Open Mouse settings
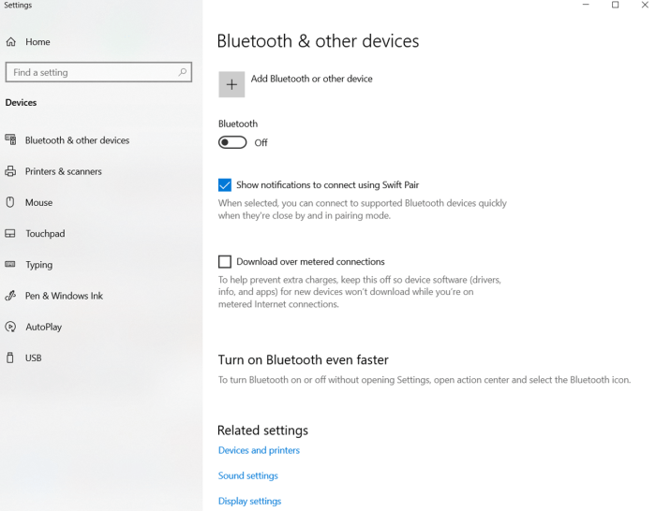The width and height of the screenshot is (656, 511). coord(39,202)
